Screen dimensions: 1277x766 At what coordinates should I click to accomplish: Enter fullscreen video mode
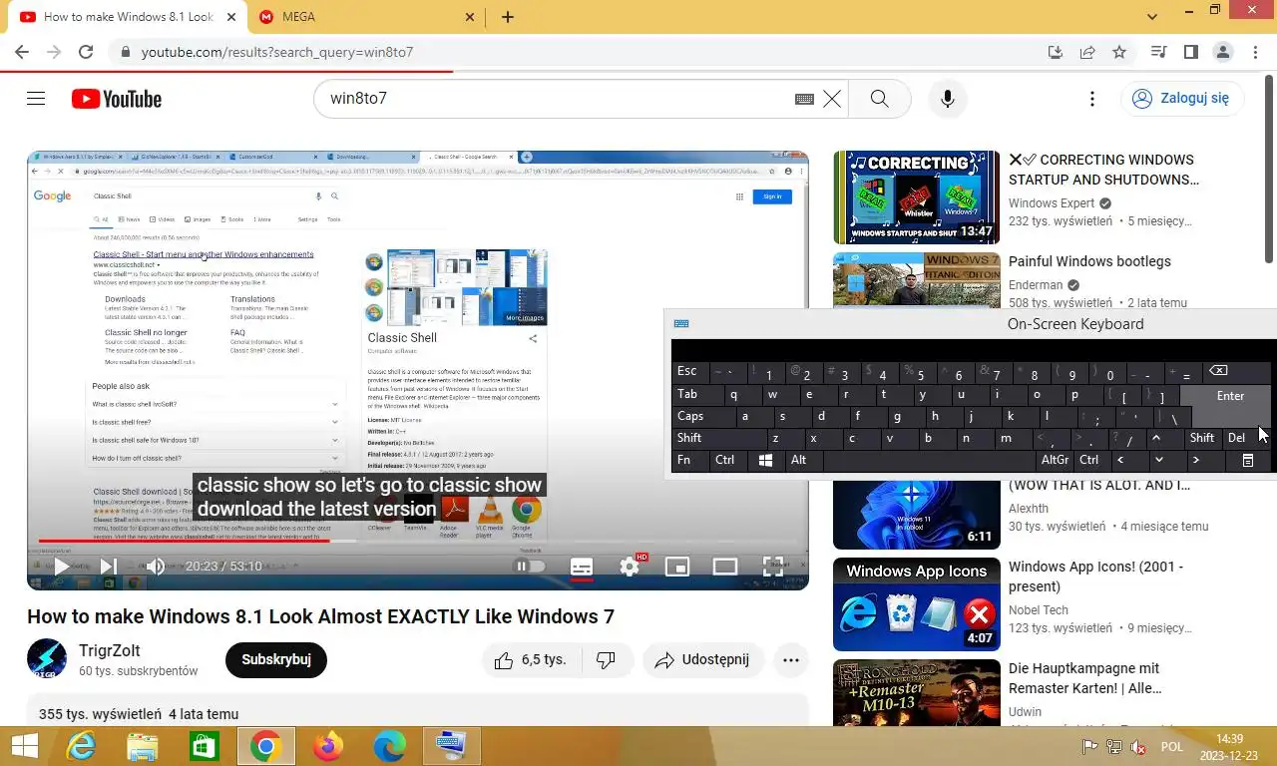[x=773, y=567]
